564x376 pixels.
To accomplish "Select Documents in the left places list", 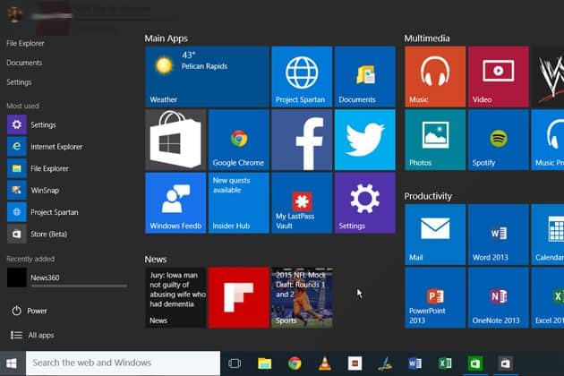I will pos(24,63).
